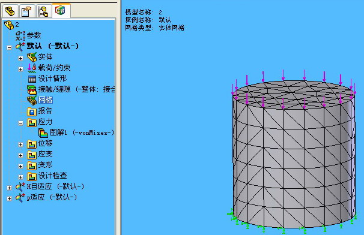Select the 应力 tree item
Viewport: 364px width, 235px height.
point(45,122)
